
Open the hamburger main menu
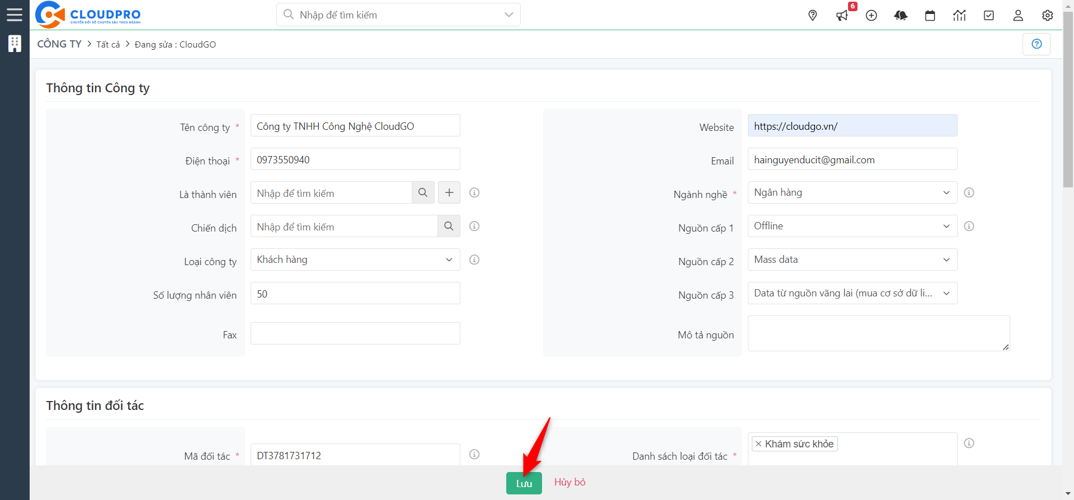coord(15,15)
